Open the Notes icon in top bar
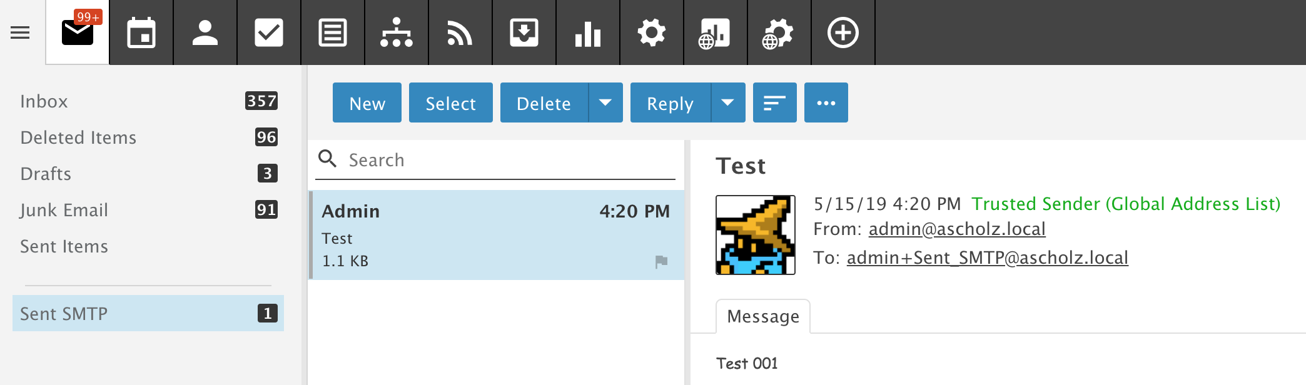 click(x=333, y=32)
